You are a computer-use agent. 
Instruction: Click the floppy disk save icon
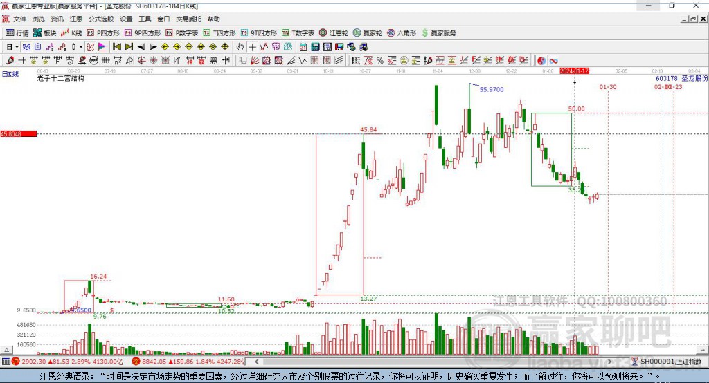(339, 47)
